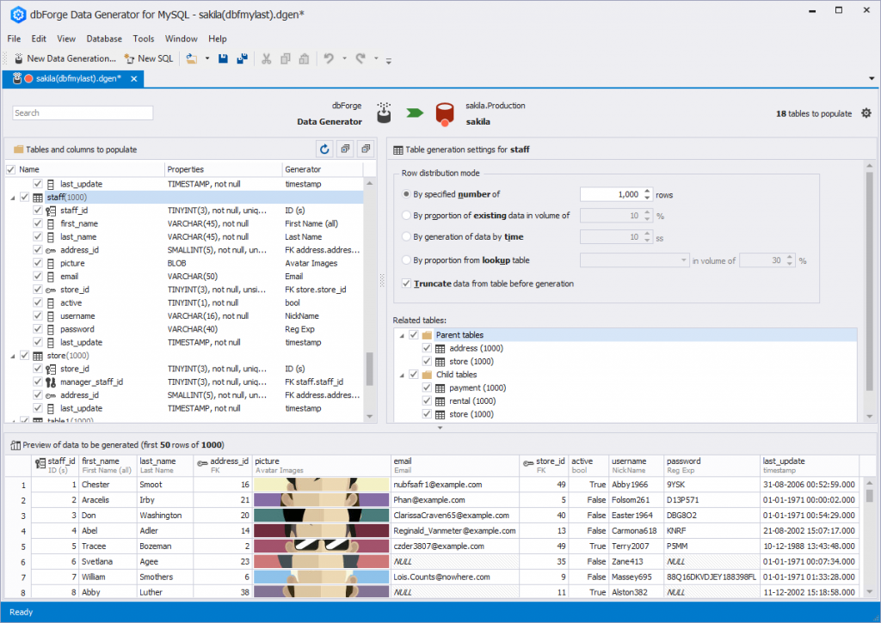Click inside the Search field
This screenshot has width=881, height=623.
[82, 113]
